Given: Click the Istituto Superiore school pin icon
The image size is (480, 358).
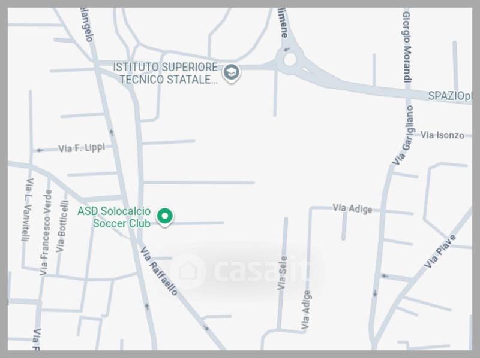Looking at the screenshot, I should click(231, 72).
